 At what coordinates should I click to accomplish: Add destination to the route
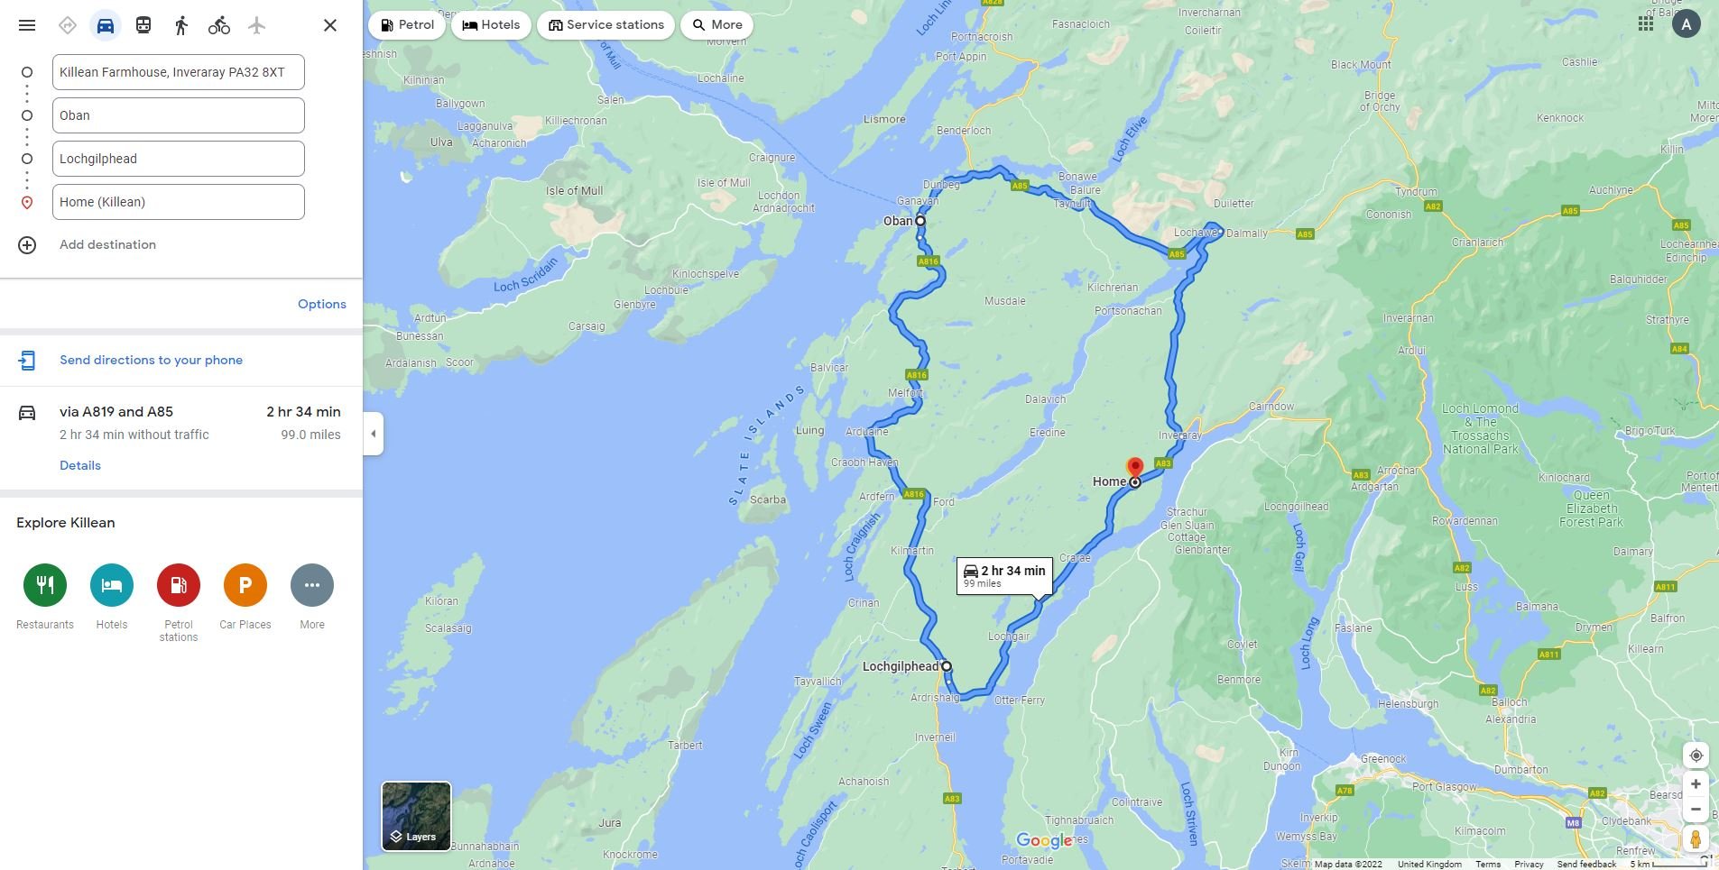(107, 244)
